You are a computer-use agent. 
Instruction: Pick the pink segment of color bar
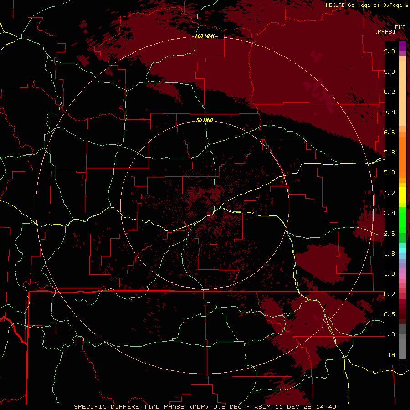tap(402, 276)
